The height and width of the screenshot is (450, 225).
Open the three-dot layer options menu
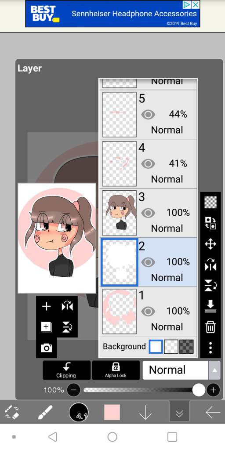point(210,348)
